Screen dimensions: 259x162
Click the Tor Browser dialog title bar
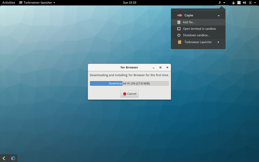click(129, 67)
